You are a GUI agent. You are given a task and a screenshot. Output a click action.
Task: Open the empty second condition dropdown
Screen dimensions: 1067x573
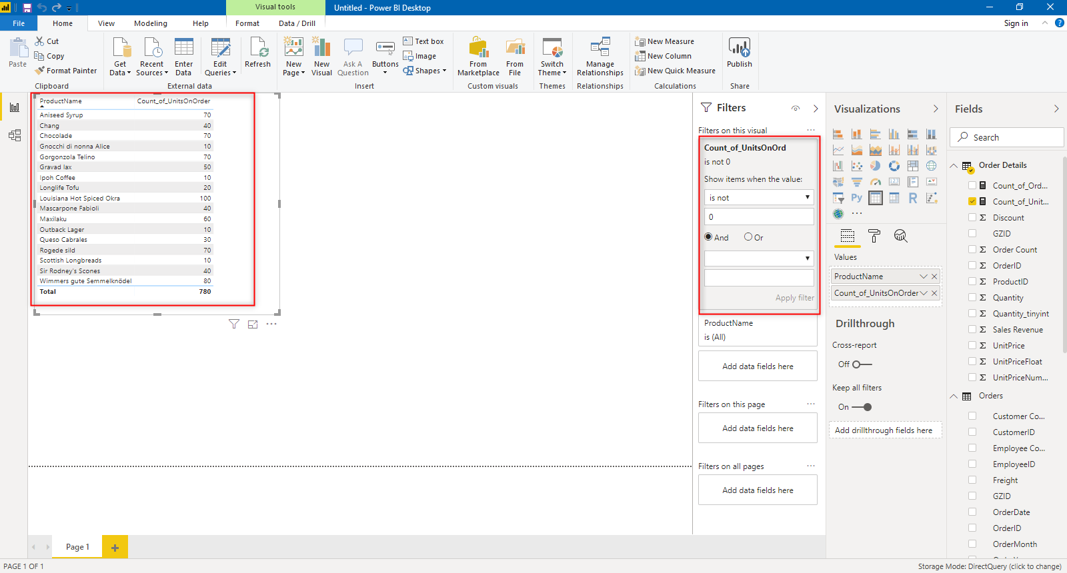pos(759,258)
